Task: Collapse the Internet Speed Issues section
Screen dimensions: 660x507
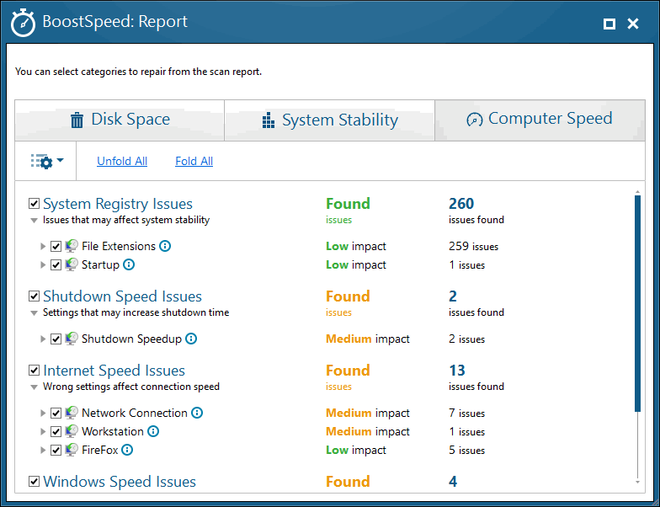Action: point(34,387)
